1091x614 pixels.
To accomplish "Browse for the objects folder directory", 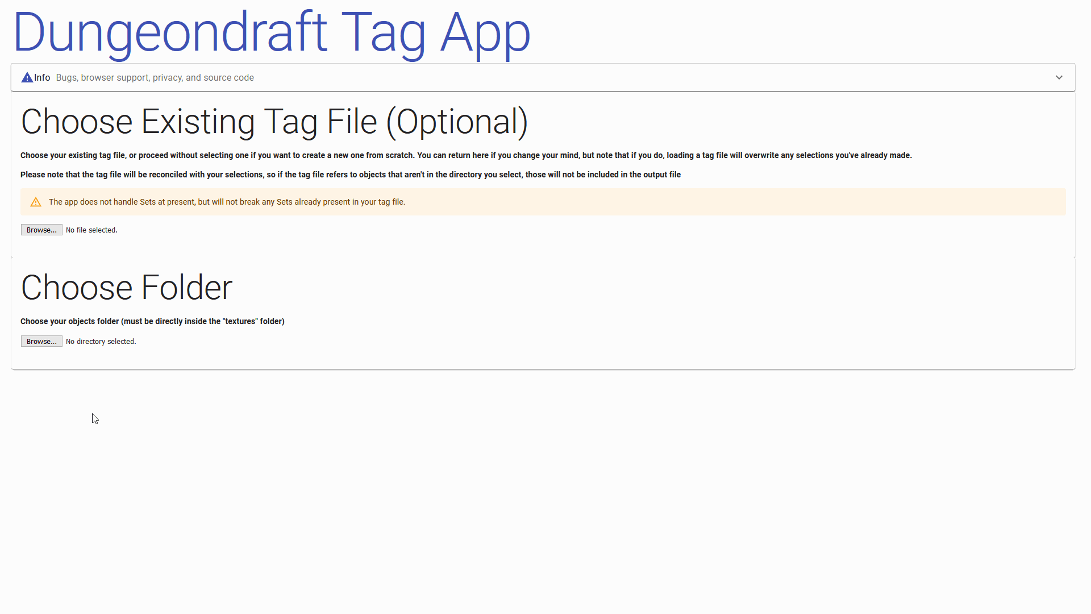I will pyautogui.click(x=41, y=342).
